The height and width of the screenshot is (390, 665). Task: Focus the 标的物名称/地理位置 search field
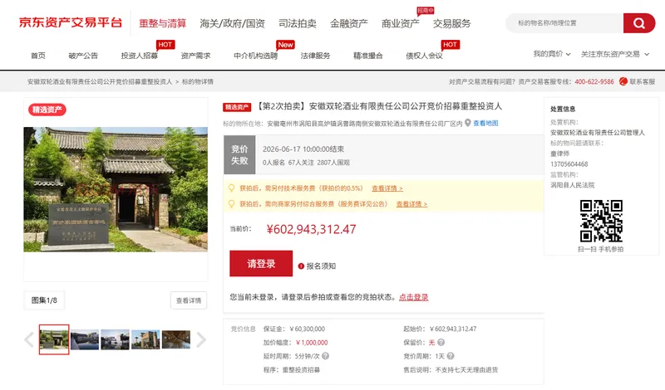pyautogui.click(x=566, y=23)
